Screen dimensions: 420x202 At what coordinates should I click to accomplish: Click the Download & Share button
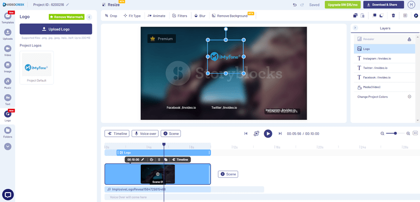click(x=384, y=5)
